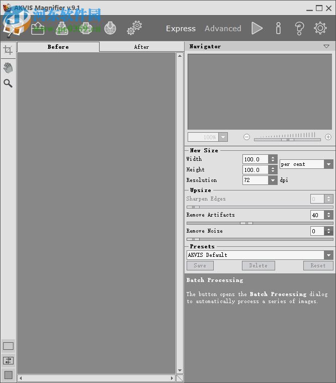Click vertical scrollbar up arrow

(180, 56)
